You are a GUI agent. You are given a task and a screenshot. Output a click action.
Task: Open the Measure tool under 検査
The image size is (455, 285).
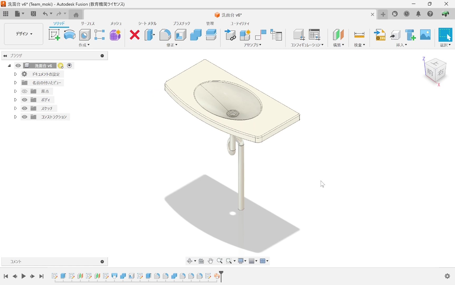(x=359, y=35)
